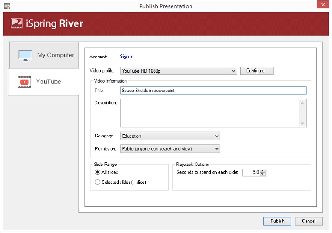The width and height of the screenshot is (332, 233).
Task: Close the Publish Presentation dialog
Action: tap(323, 5)
